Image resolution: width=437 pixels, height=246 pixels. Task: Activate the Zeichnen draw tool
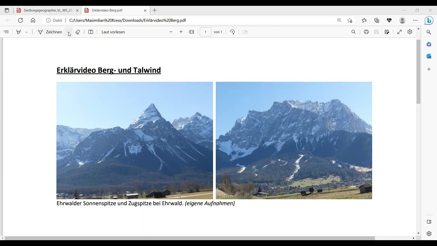pyautogui.click(x=50, y=32)
